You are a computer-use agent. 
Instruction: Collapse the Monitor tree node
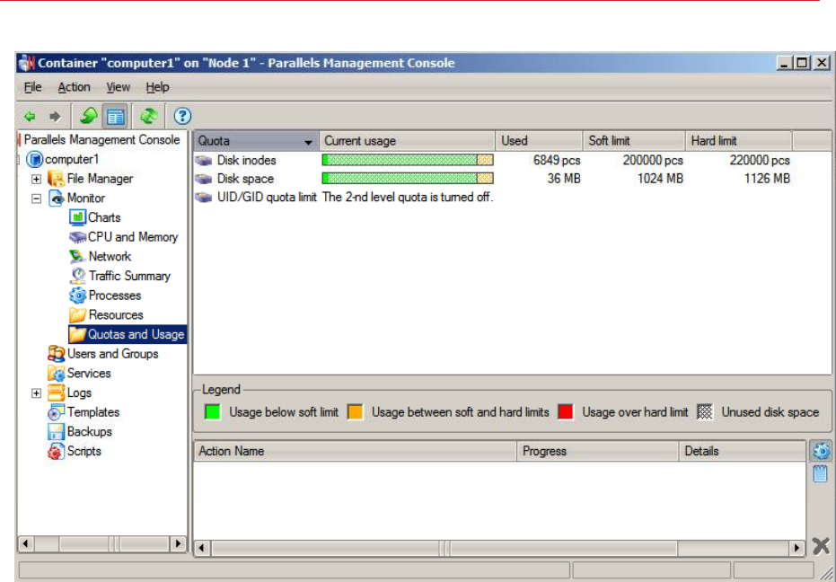point(36,198)
